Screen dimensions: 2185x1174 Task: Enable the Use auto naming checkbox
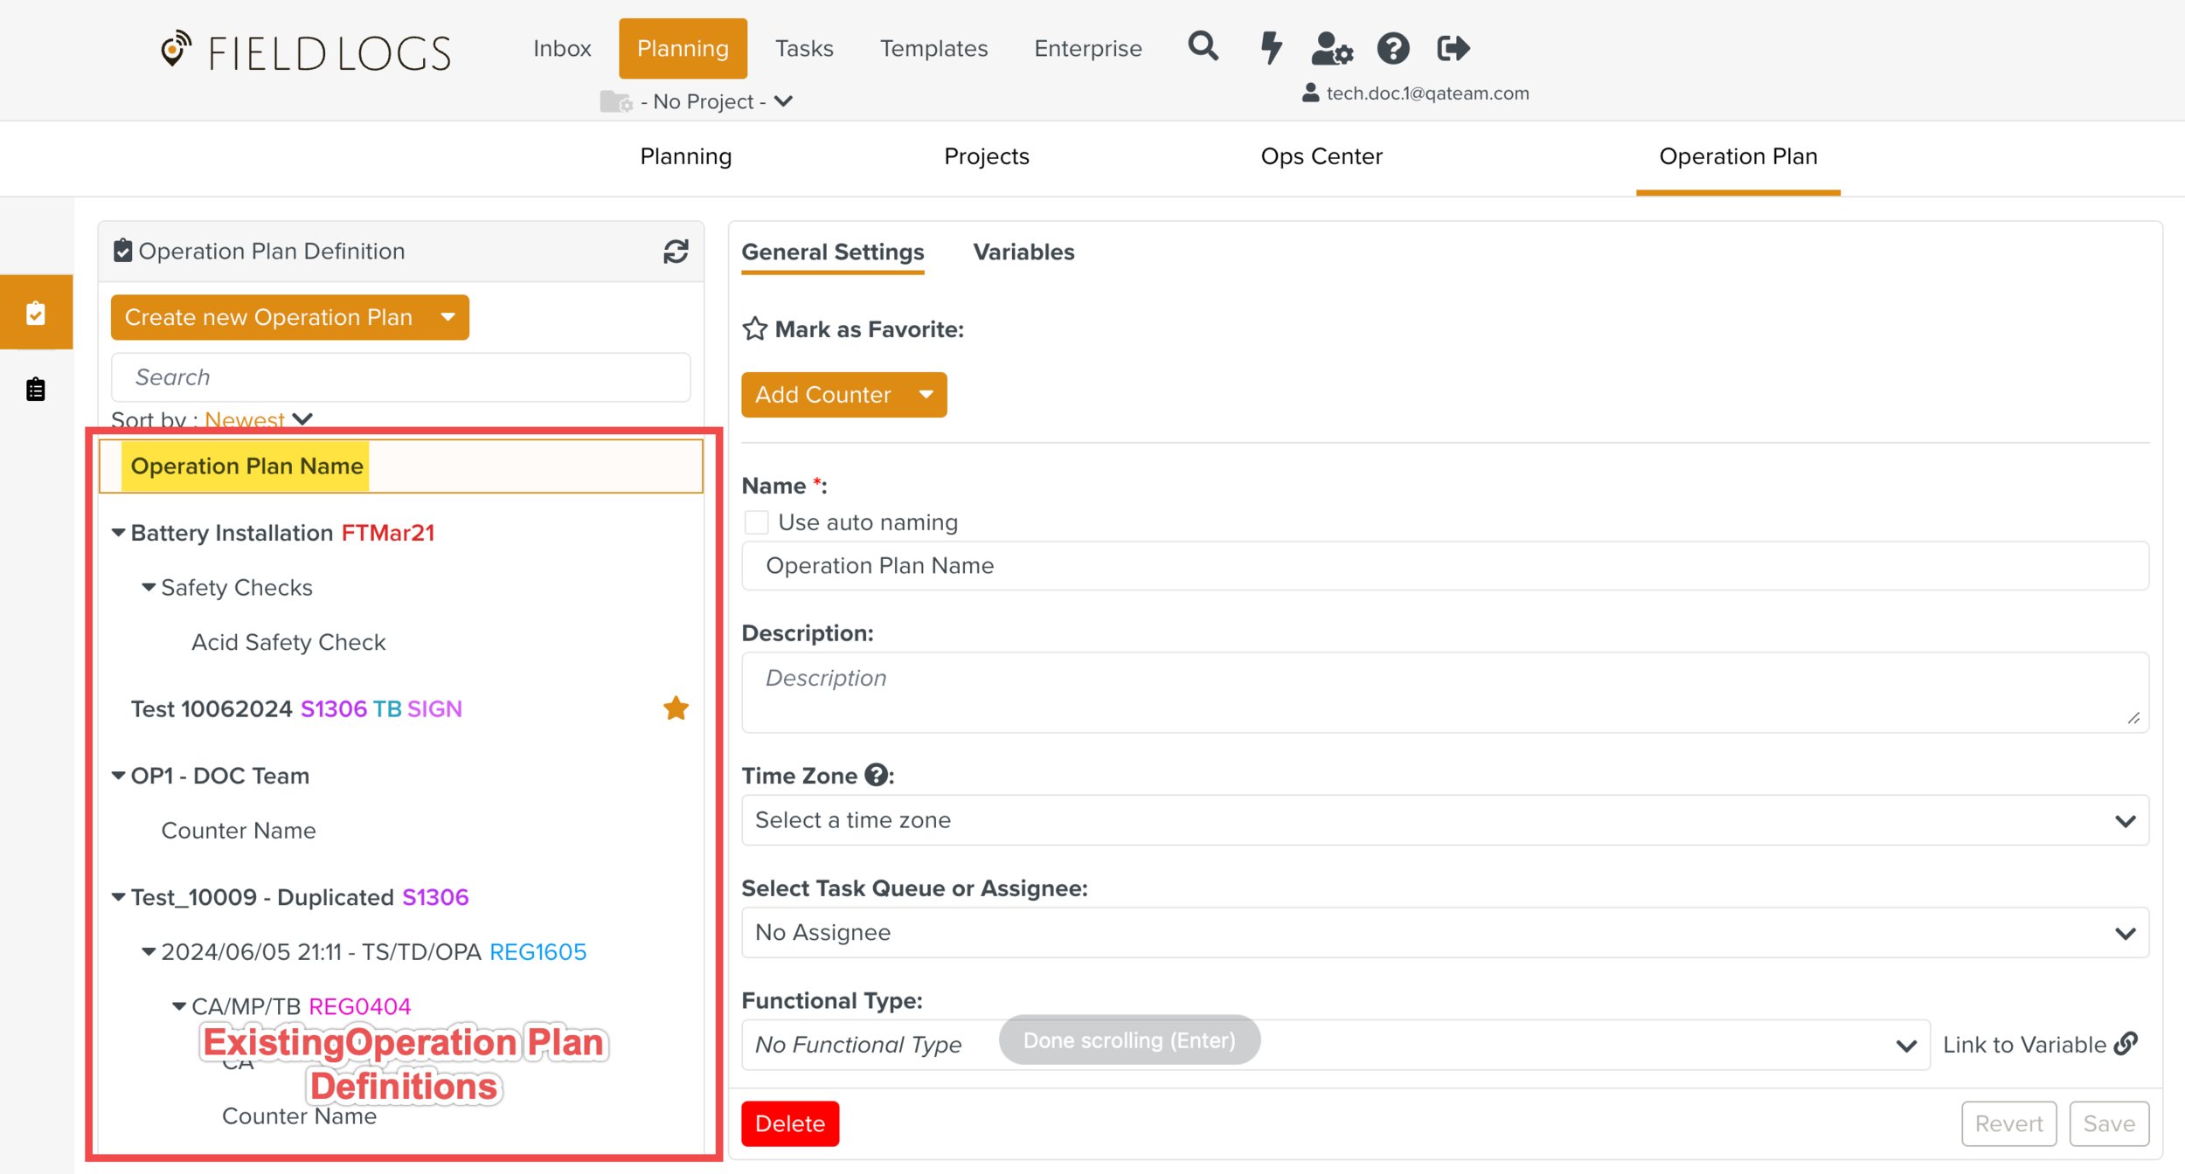tap(756, 522)
